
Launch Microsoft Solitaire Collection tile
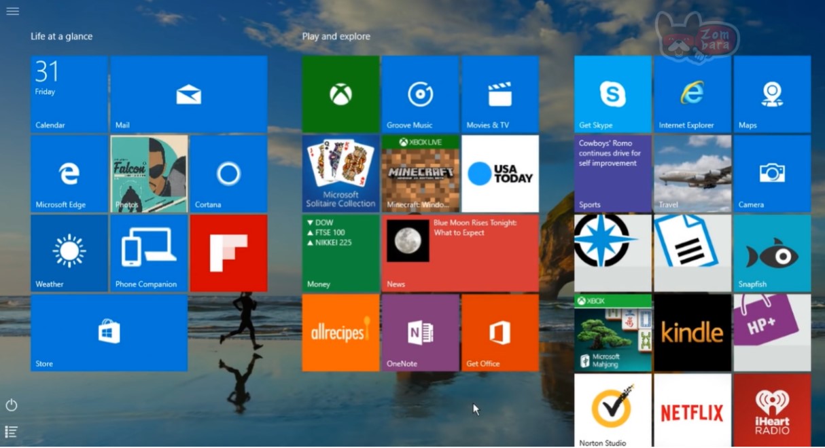pyautogui.click(x=340, y=174)
